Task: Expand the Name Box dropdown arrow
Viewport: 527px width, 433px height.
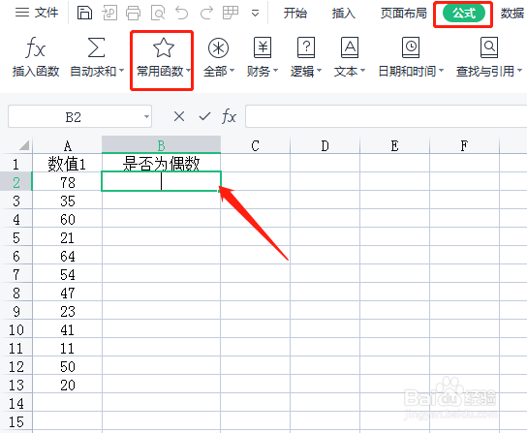Action: coord(146,117)
